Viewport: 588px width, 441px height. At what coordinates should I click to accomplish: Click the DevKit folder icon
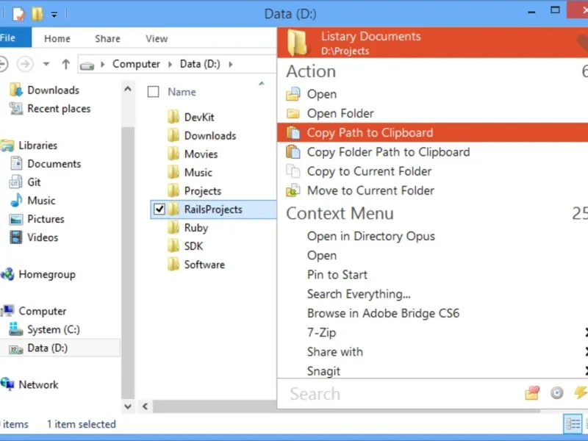(173, 117)
